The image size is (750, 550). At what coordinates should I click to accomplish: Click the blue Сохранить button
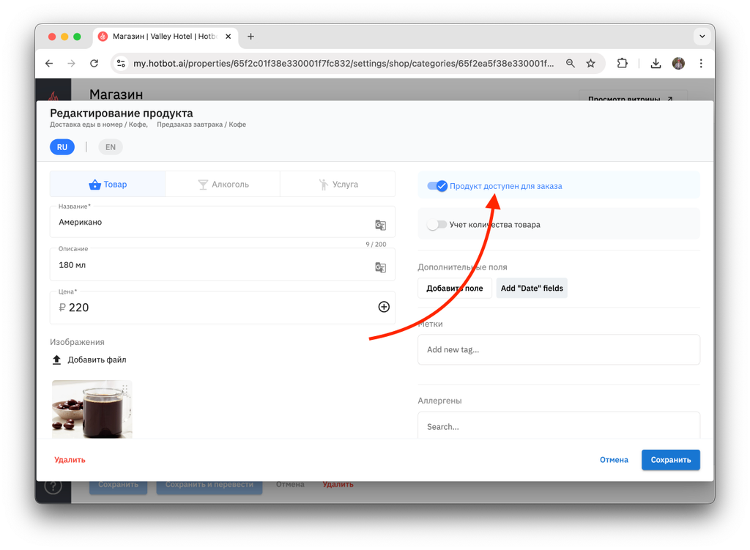[x=671, y=460]
